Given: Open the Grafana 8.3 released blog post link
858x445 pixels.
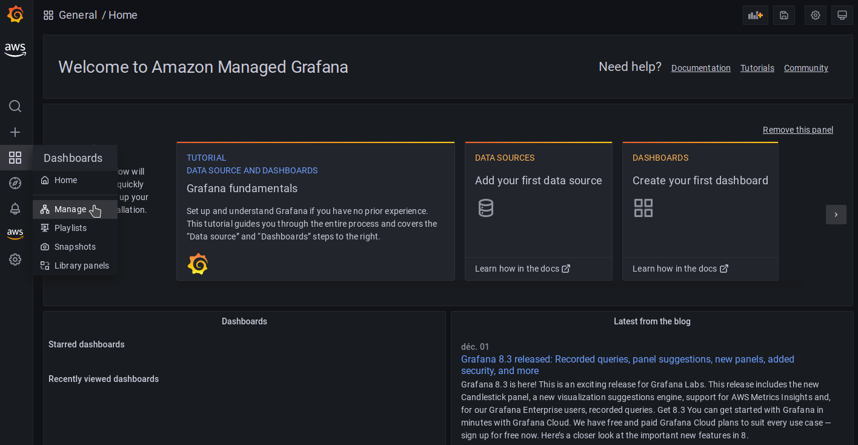Looking at the screenshot, I should [x=628, y=365].
